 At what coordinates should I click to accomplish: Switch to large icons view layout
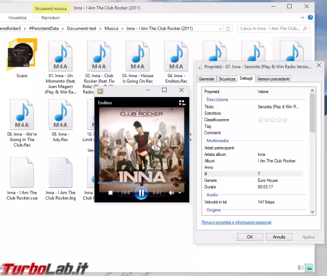click(x=309, y=267)
